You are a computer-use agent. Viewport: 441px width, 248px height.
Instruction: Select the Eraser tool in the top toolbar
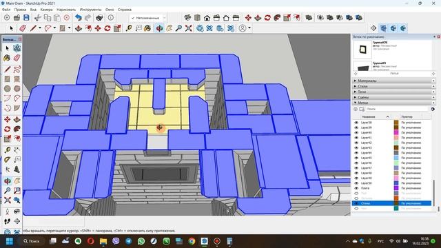click(x=23, y=28)
